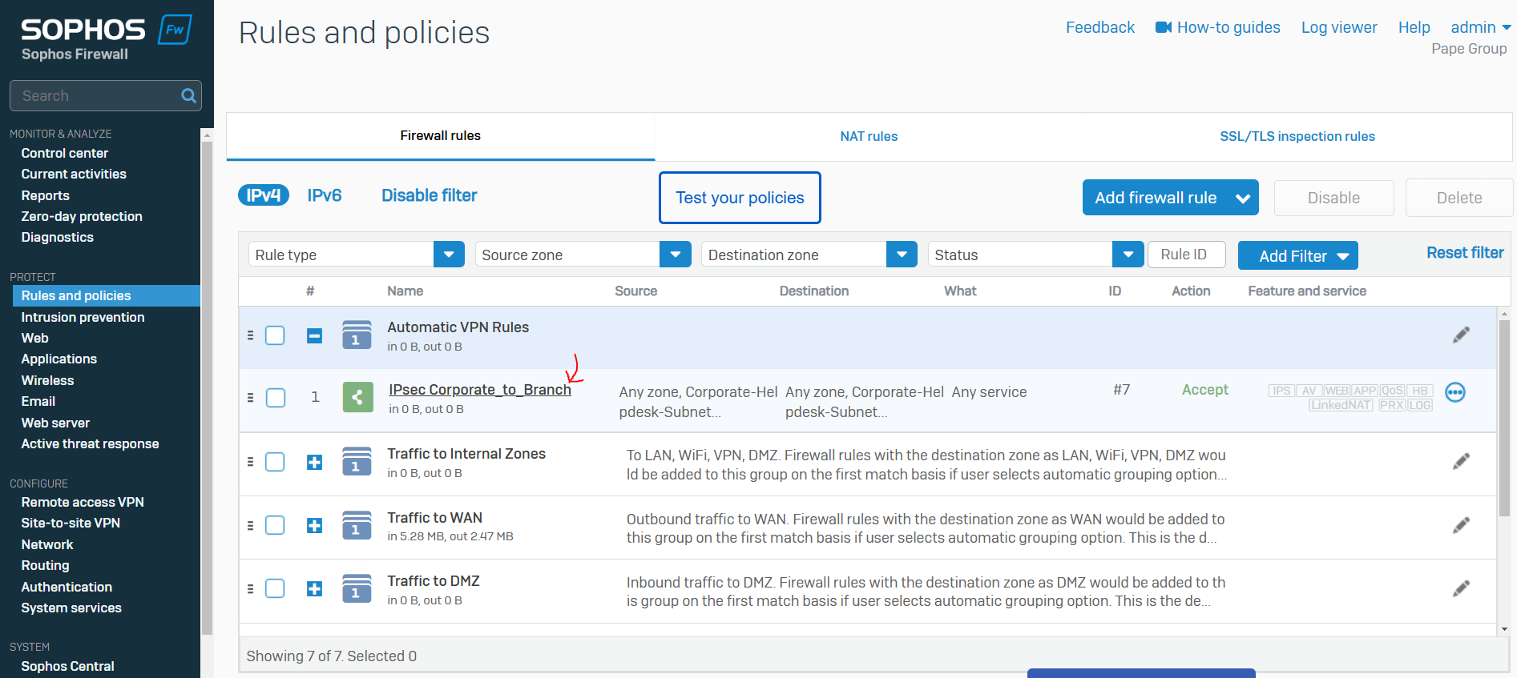Edit Automatic VPN Rules group pencil icon
The height and width of the screenshot is (678, 1517).
[1461, 335]
